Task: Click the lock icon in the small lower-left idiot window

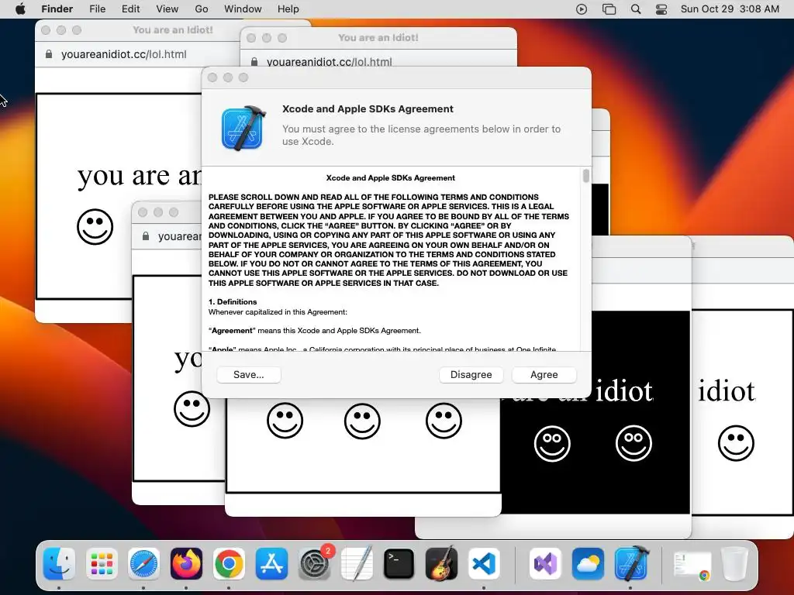Action: 145,236
